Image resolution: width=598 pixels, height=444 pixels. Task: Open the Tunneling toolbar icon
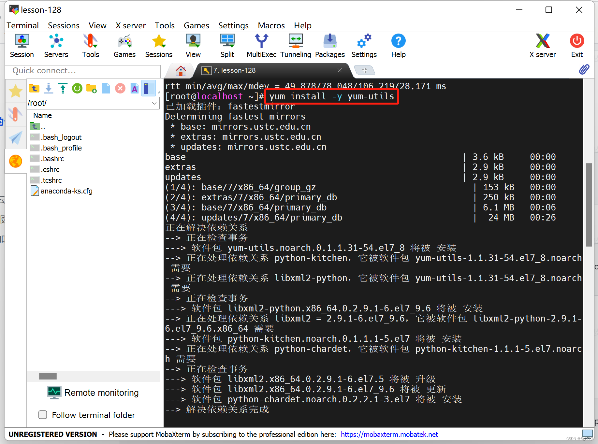click(x=296, y=46)
